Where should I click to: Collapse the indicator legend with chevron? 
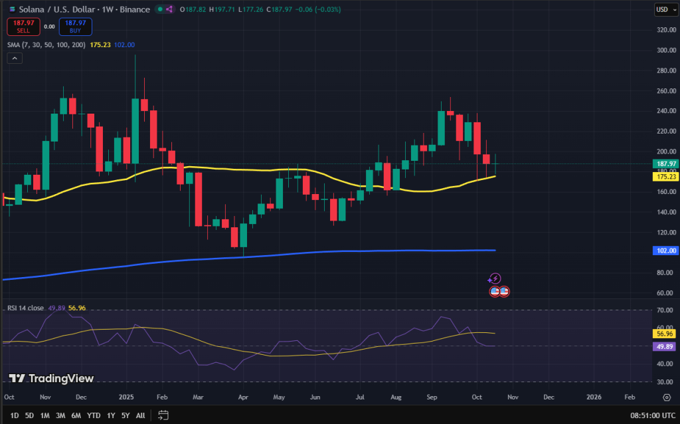coord(15,58)
